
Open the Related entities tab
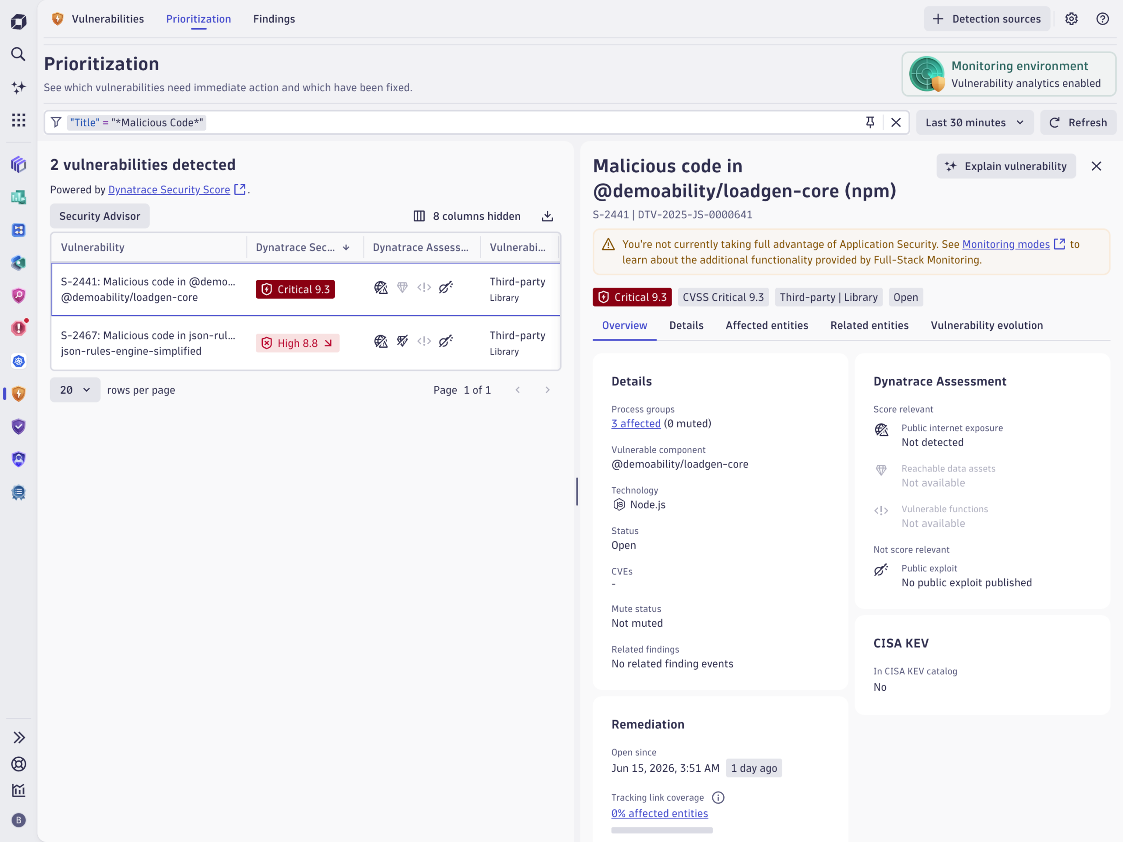click(869, 325)
